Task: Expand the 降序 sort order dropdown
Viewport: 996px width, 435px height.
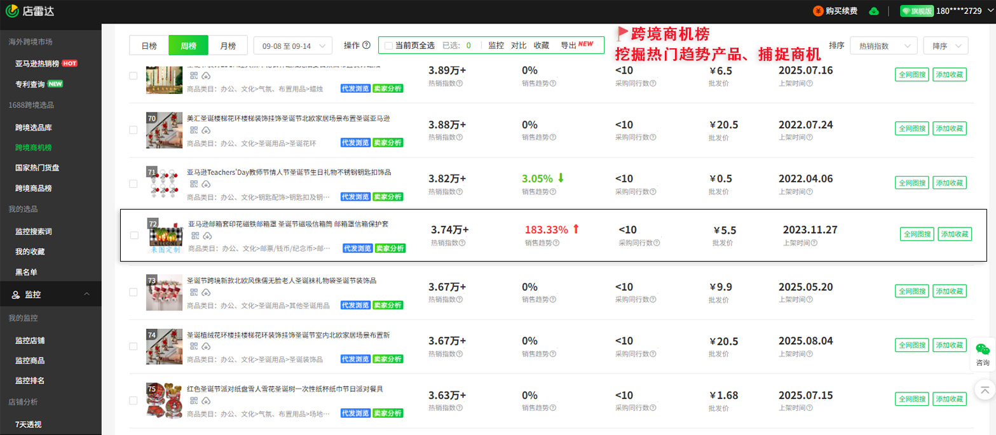Action: point(945,46)
